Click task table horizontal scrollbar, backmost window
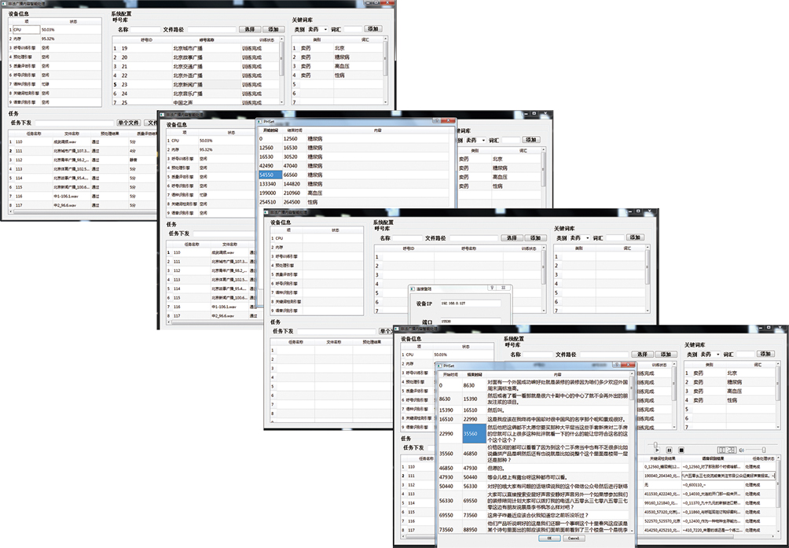The width and height of the screenshot is (789, 548). pos(83,211)
